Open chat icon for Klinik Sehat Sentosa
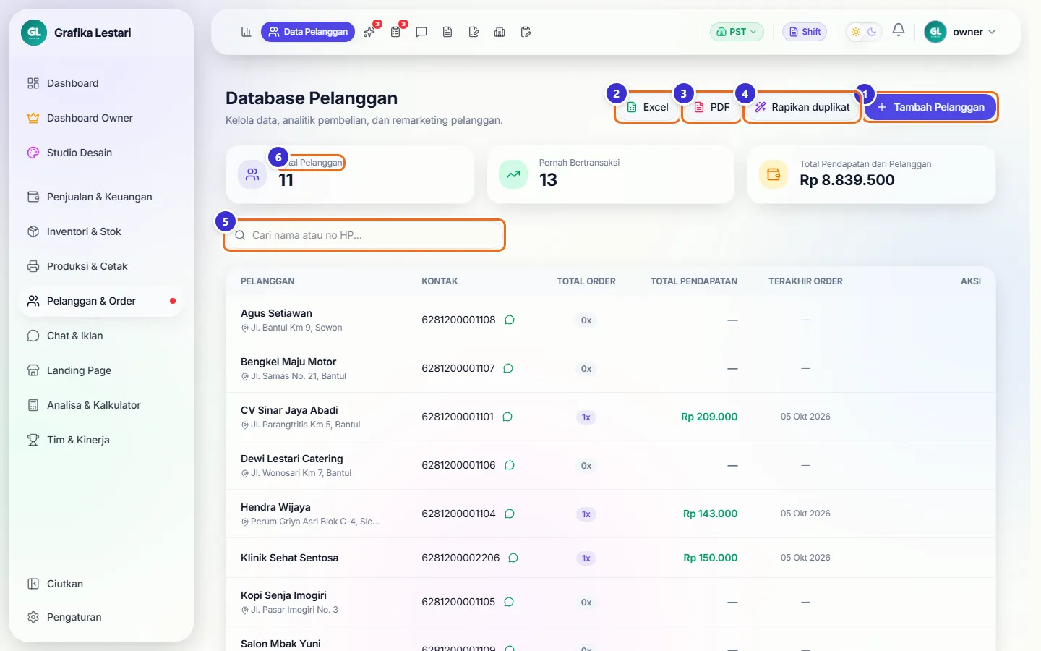Screen dimensions: 1041x651 click(513, 558)
